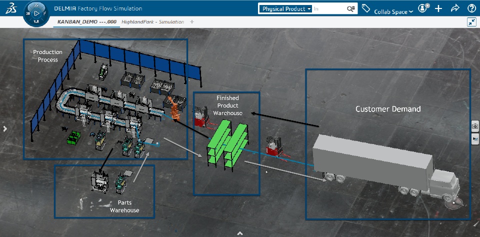Click the flag checkmark icon on right edge
The height and width of the screenshot is (237, 480).
[475, 138]
